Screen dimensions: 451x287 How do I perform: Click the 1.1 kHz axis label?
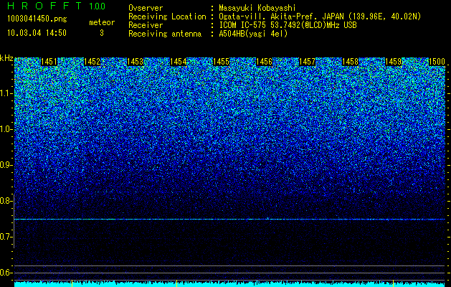[6, 93]
